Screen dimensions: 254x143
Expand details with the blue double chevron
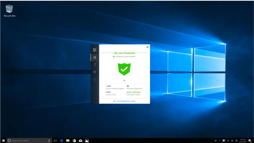(x=124, y=81)
